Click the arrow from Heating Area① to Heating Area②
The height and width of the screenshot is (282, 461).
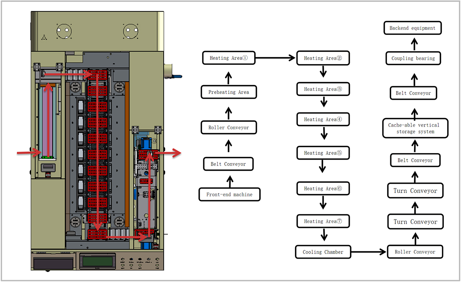point(275,58)
